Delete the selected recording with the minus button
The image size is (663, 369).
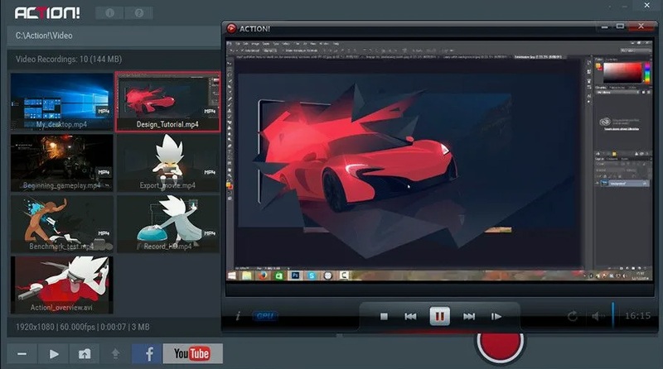[x=22, y=354]
